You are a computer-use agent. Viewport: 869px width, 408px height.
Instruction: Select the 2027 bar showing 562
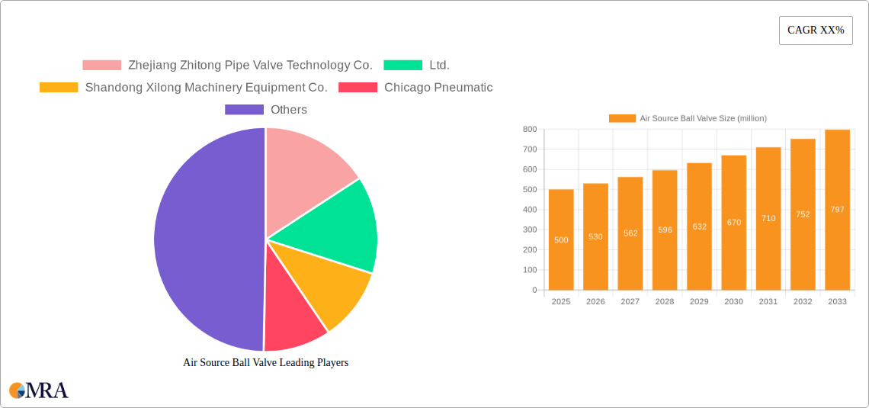coord(630,233)
